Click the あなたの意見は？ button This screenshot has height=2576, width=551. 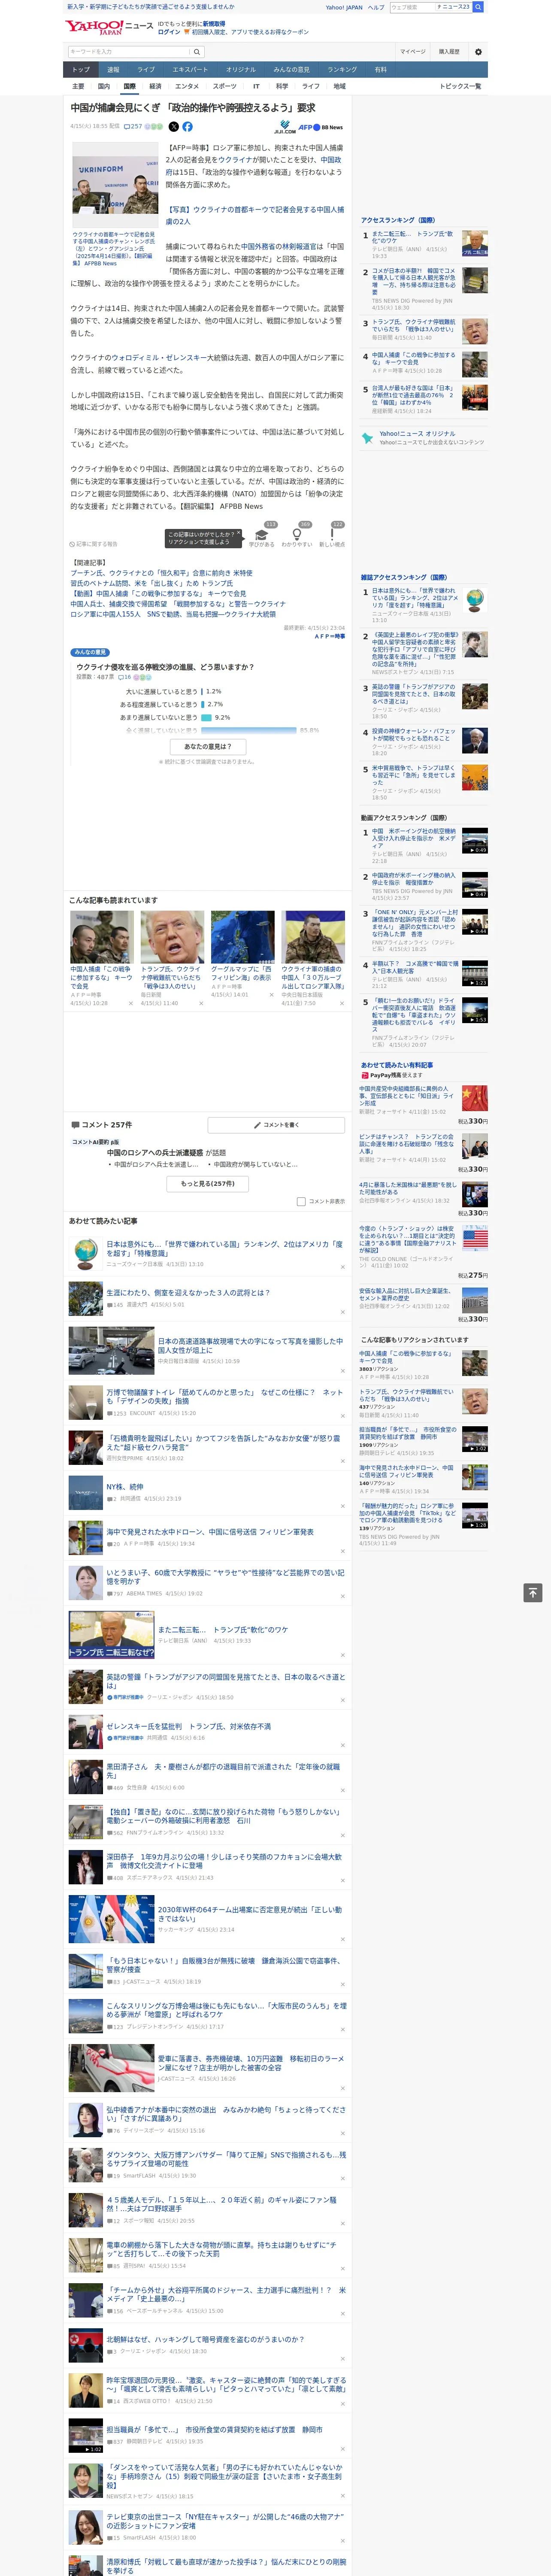point(208,746)
